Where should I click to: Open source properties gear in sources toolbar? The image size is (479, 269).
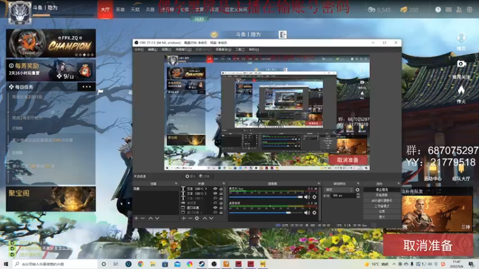(197, 218)
